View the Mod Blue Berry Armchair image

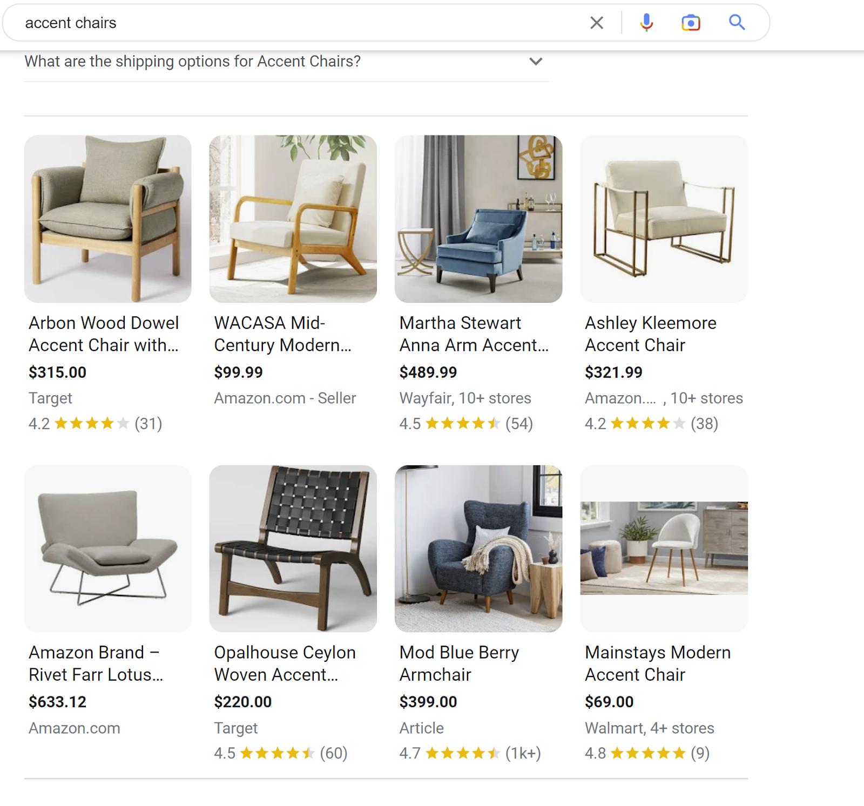click(478, 548)
